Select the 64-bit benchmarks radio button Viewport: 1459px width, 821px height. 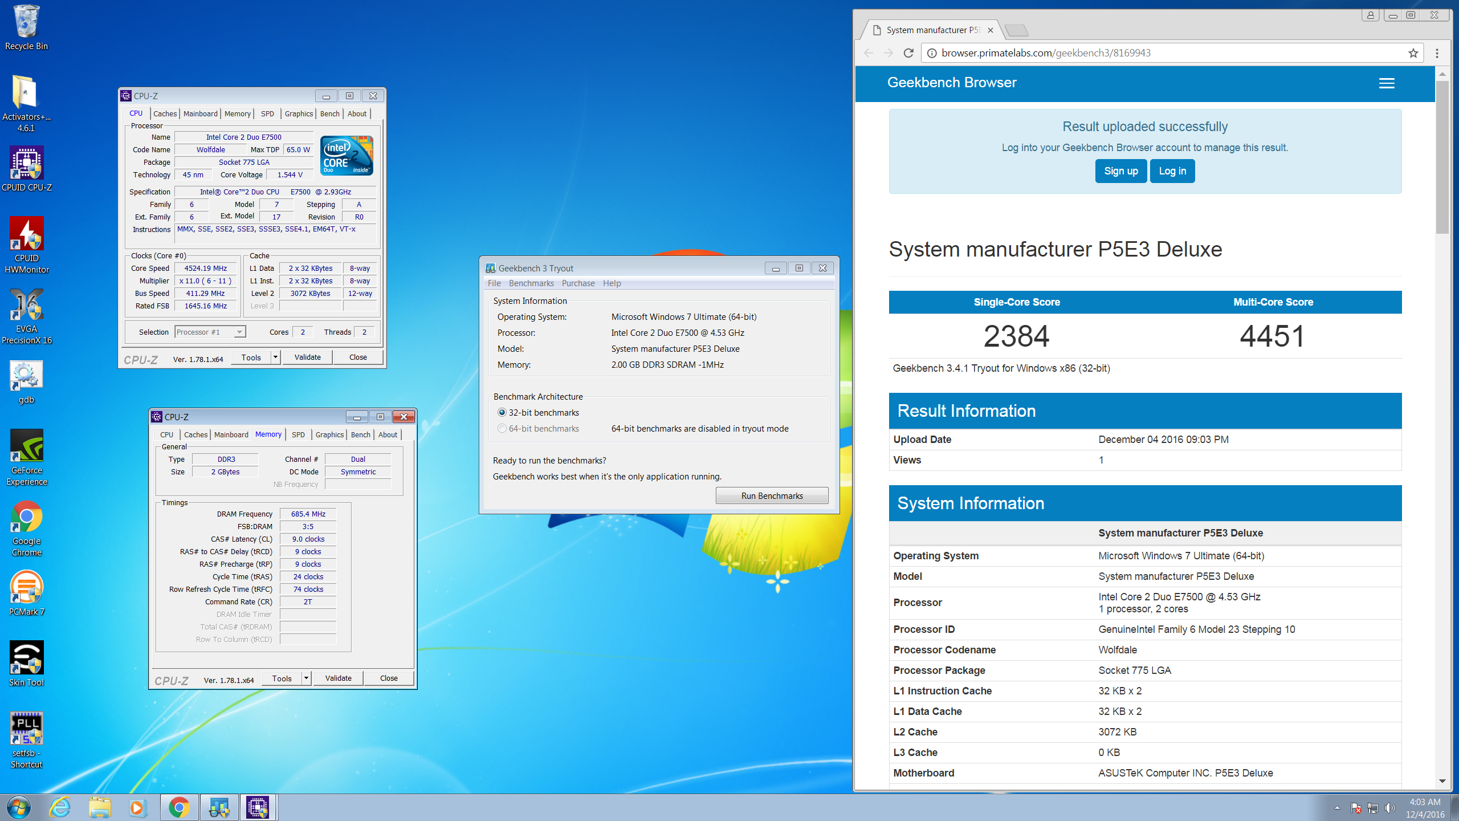502,428
